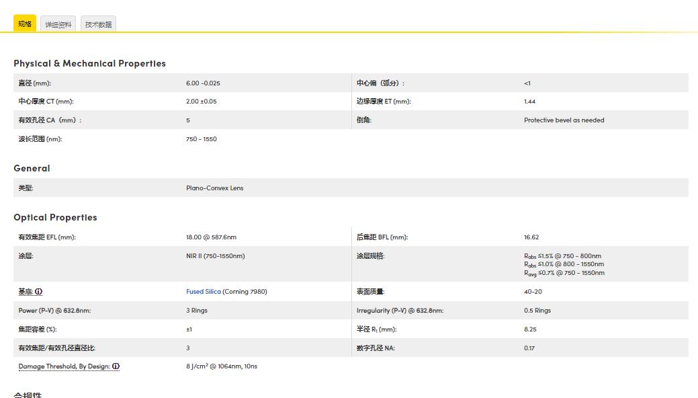Click the General section heading

[32, 168]
